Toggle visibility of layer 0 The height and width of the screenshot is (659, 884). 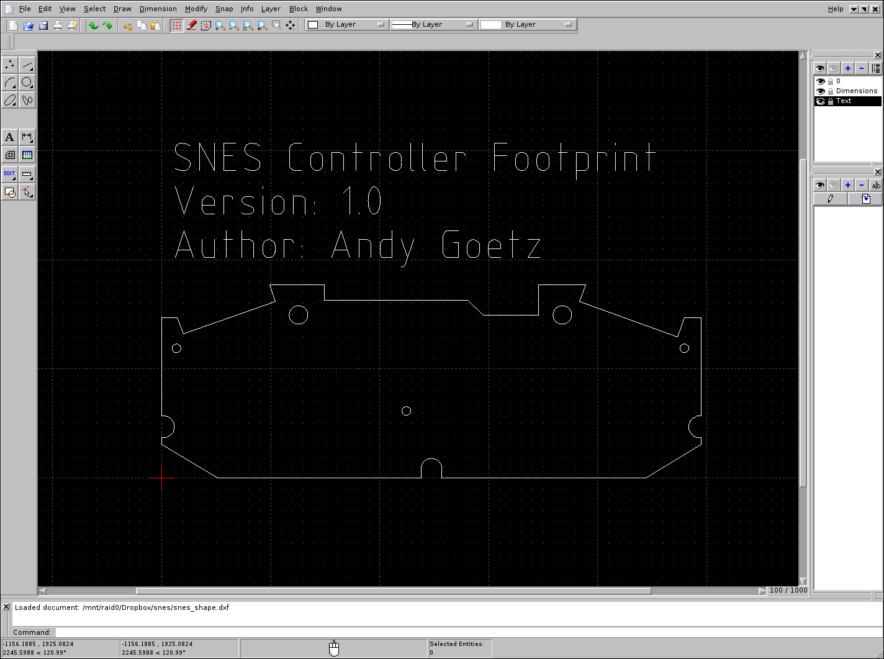coord(821,81)
